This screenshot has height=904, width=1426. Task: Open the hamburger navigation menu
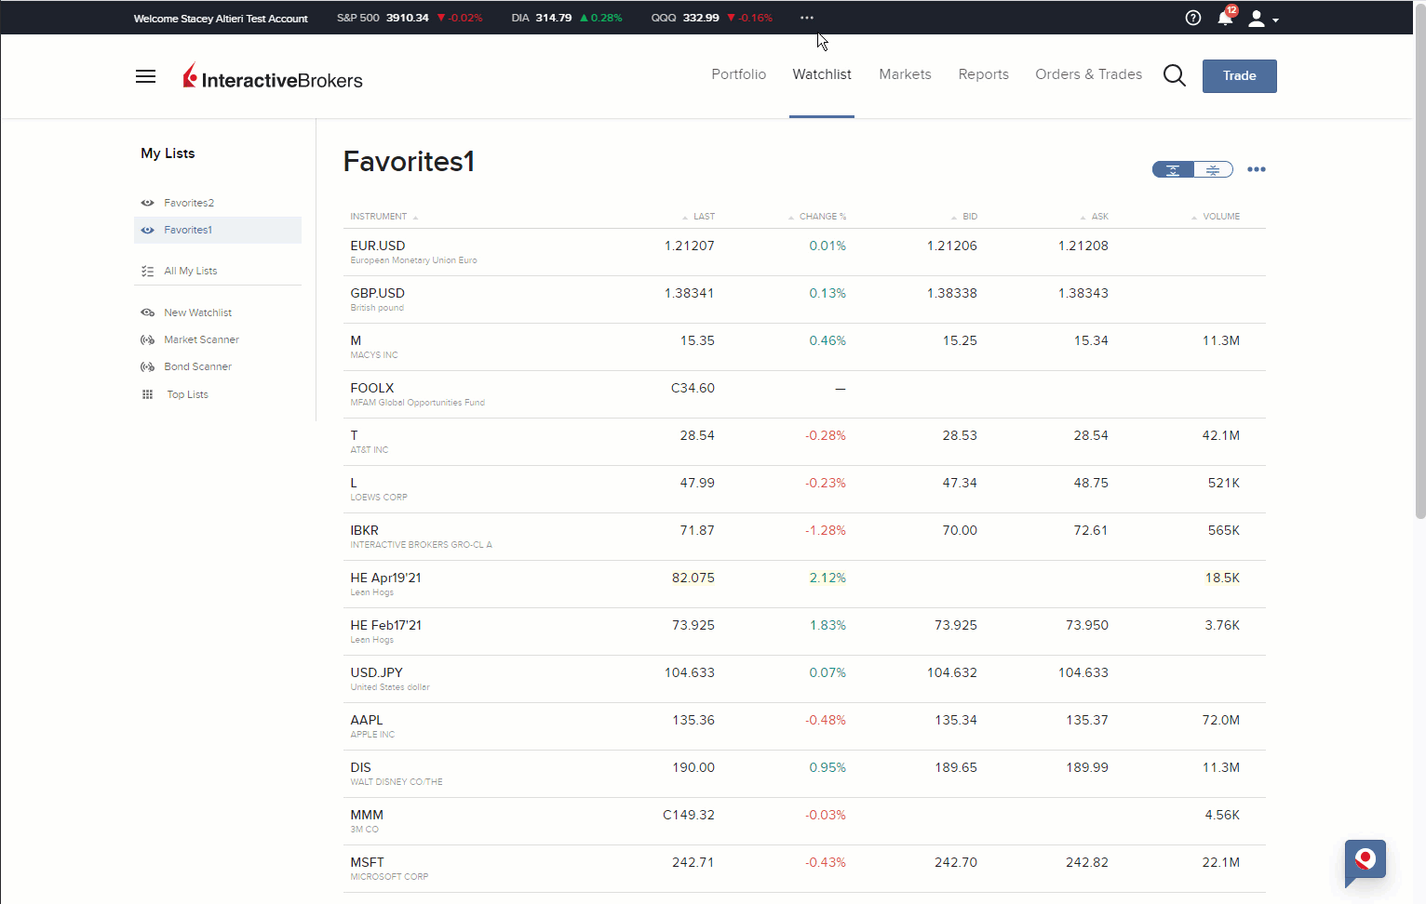click(x=145, y=76)
